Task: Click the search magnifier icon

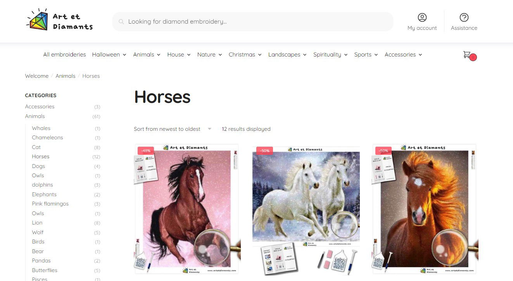Action: tap(121, 22)
